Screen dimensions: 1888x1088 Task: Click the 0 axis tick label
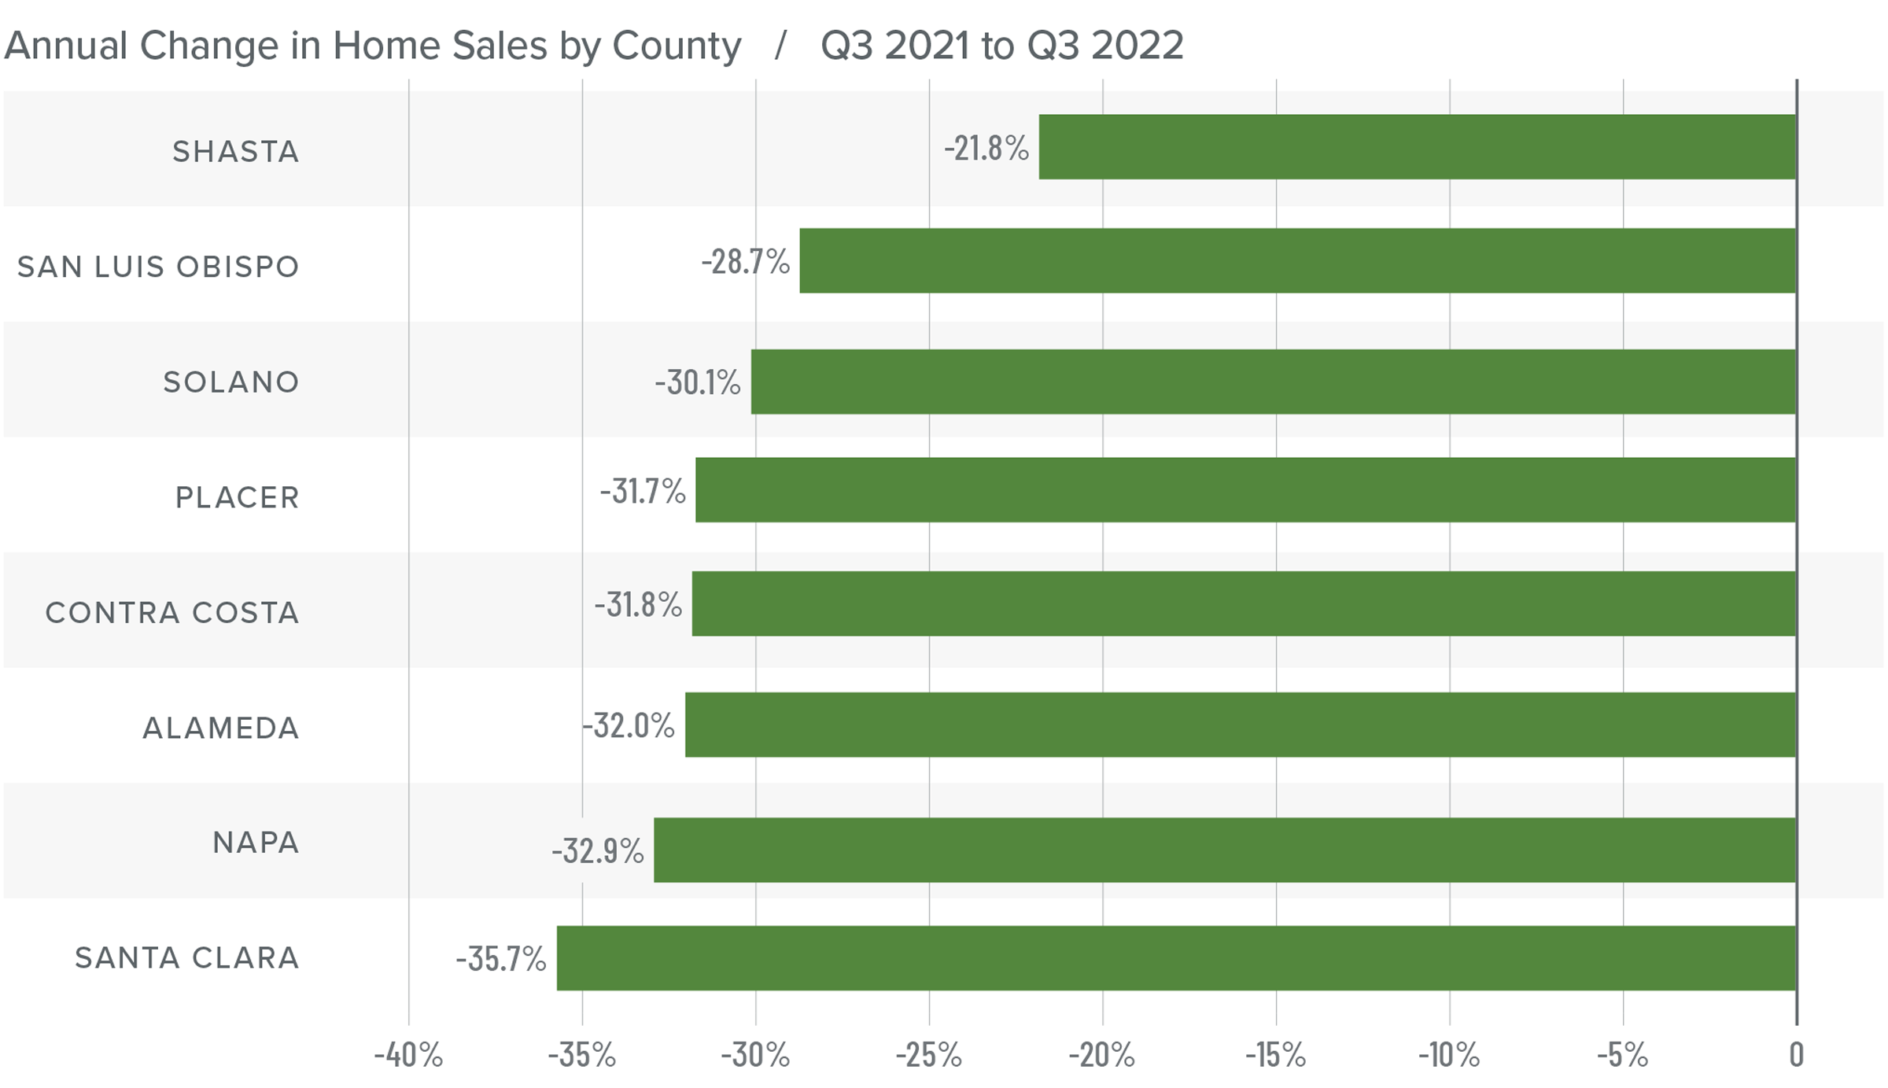1796,1055
